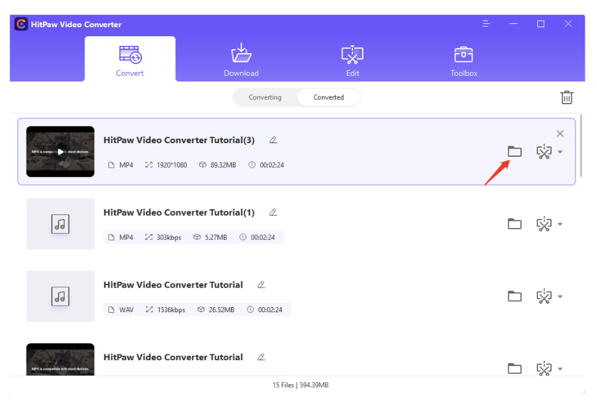Expand edit options dropdown for Tutorial(3)

[560, 152]
